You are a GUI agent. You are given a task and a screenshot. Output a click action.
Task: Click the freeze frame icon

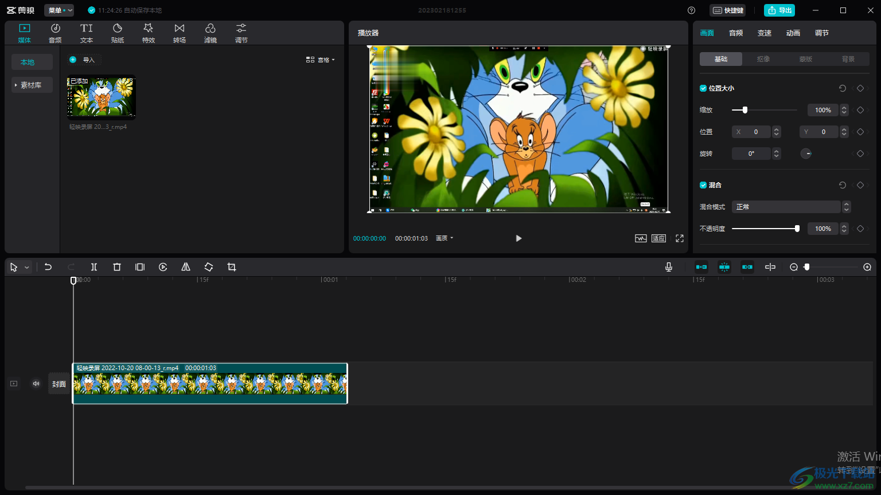140,267
